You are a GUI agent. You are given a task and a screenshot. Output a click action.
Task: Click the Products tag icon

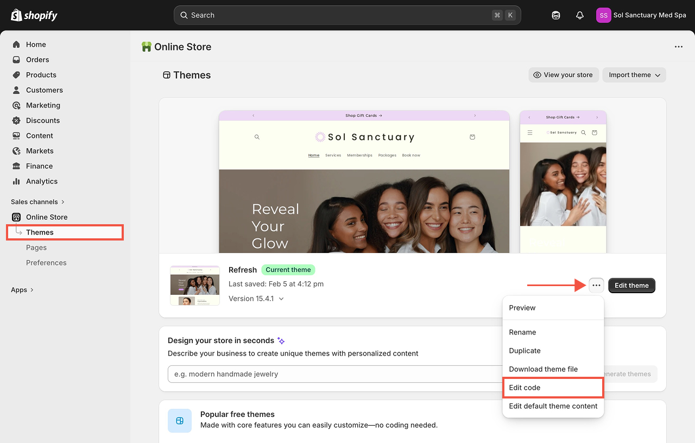[16, 75]
